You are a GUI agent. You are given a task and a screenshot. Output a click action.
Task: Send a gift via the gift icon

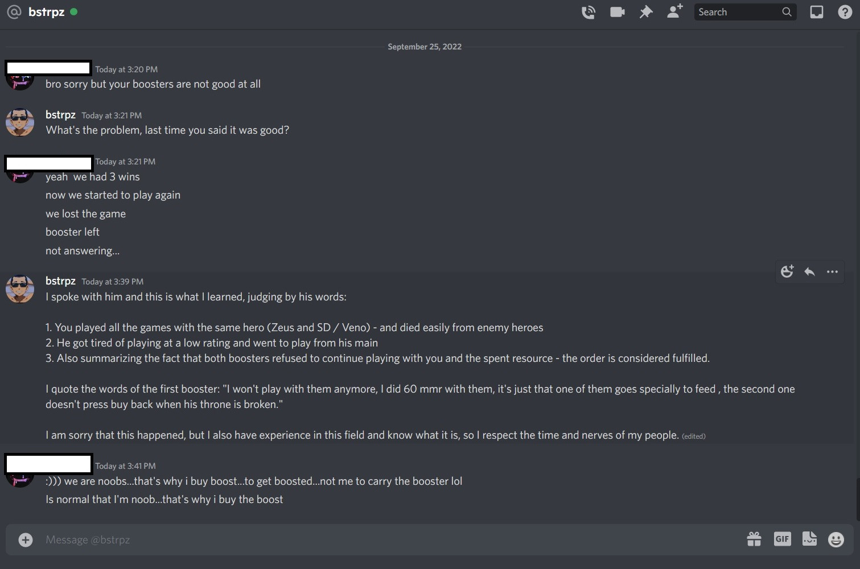754,539
